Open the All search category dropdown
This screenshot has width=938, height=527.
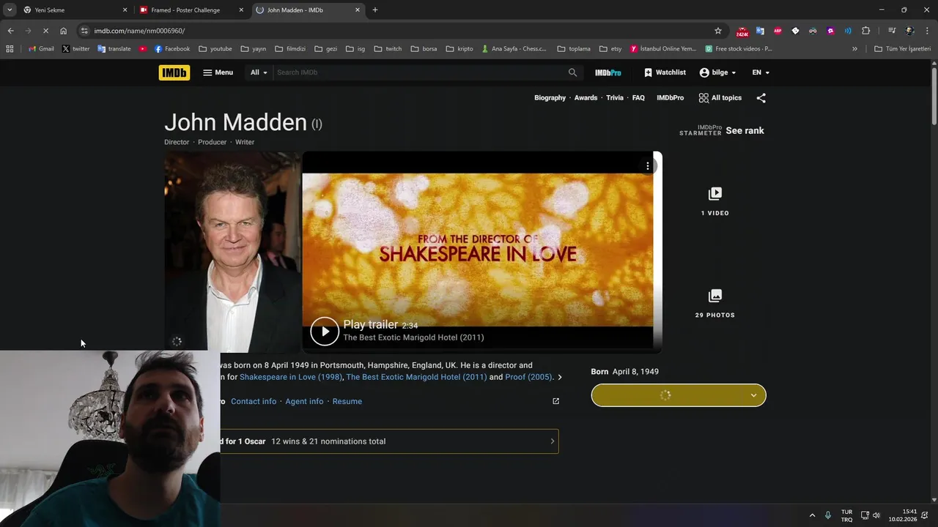tap(259, 72)
